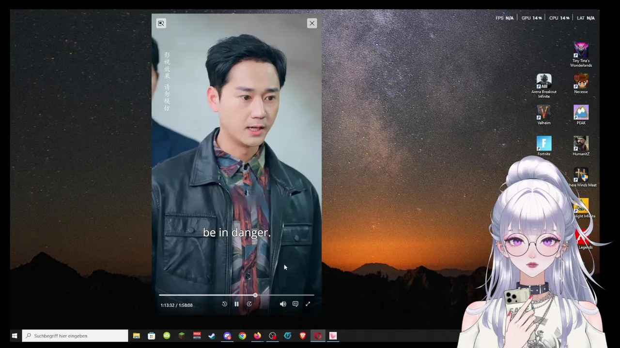Select the Tiny Tina's Wonderlands desktop shortcut
This screenshot has height=348, width=620.
pos(581,55)
